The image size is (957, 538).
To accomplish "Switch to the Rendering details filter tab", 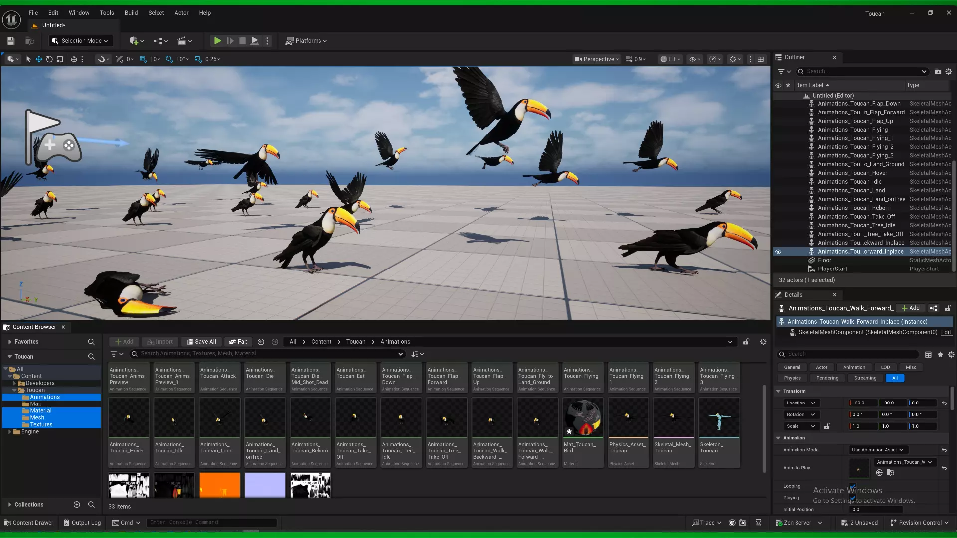I will (827, 378).
